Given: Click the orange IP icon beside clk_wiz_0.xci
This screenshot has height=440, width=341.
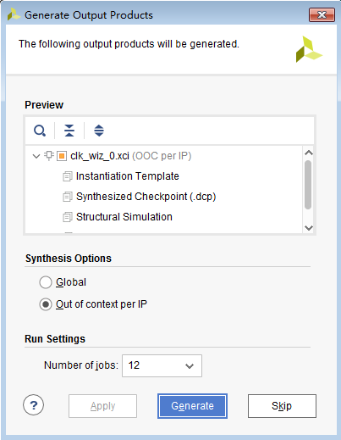Looking at the screenshot, I should (x=62, y=156).
